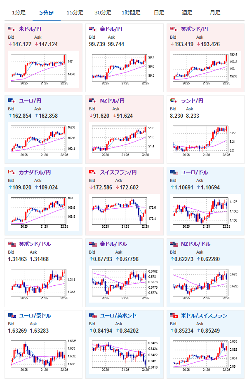The image size is (247, 380).
Task: Open the NZドル/円 pair link
Action: tap(112, 100)
